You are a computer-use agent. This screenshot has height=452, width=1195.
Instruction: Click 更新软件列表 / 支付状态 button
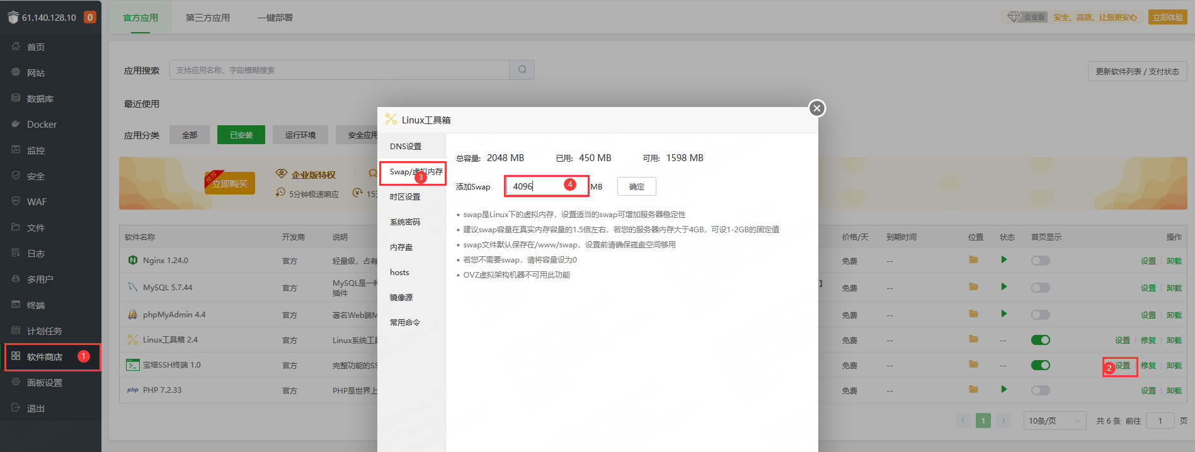coord(1138,71)
